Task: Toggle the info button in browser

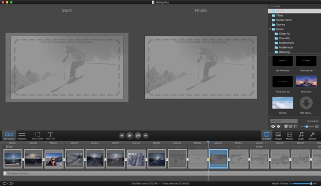Action: pyautogui.click(x=279, y=127)
